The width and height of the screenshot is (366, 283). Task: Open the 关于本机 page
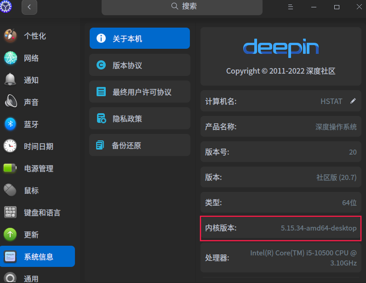pos(140,38)
